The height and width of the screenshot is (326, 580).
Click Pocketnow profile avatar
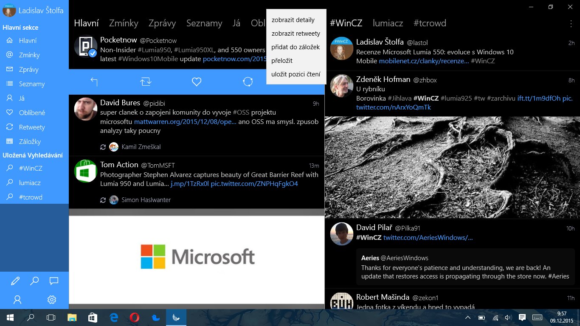point(86,46)
